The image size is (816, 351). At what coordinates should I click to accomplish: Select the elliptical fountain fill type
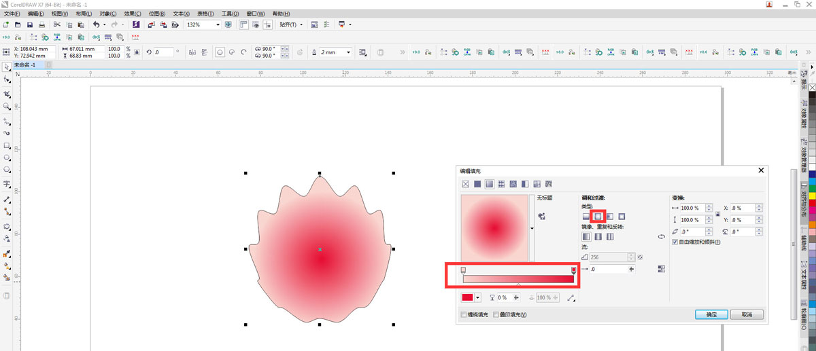(x=598, y=216)
